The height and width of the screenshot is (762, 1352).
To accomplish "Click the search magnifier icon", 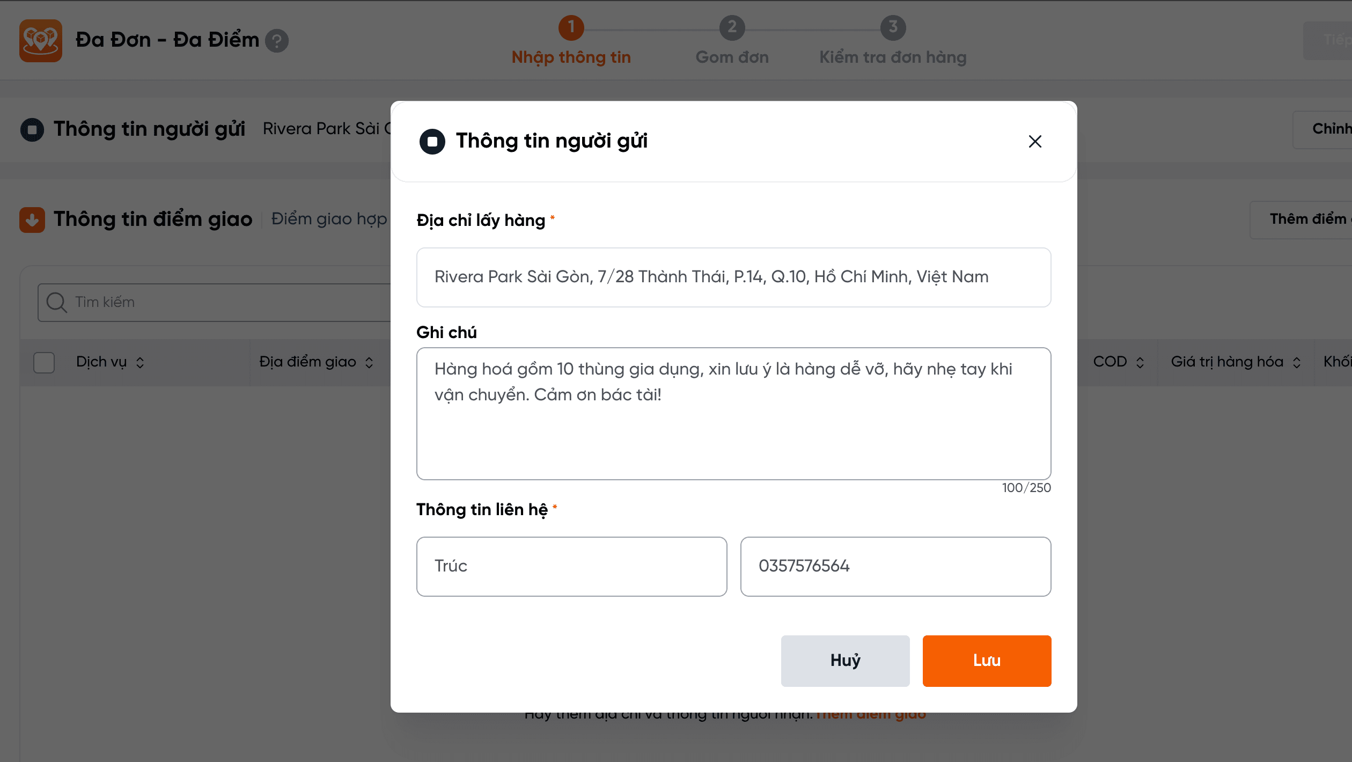I will pos(56,302).
